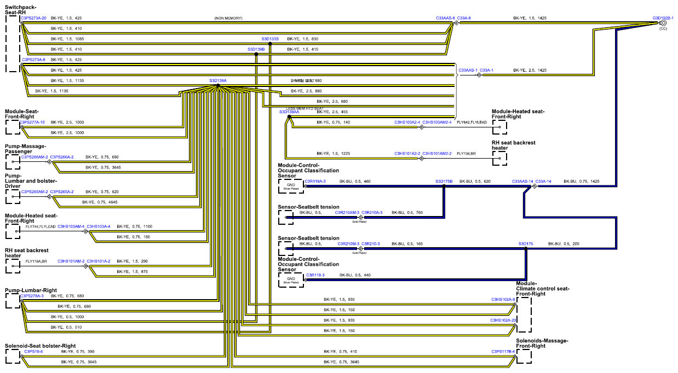This screenshot has height=373, width=678.
Task: Click connector label C3R210M-3
Action: pyautogui.click(x=348, y=243)
